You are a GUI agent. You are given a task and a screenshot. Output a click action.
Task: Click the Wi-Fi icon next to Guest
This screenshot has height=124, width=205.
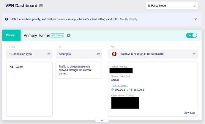pos(12,67)
